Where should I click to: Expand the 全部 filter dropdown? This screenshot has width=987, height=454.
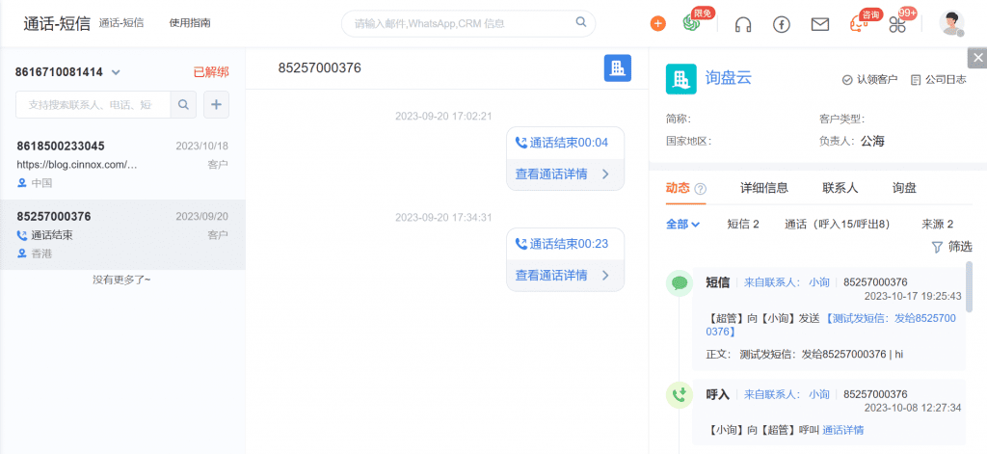[x=682, y=224]
